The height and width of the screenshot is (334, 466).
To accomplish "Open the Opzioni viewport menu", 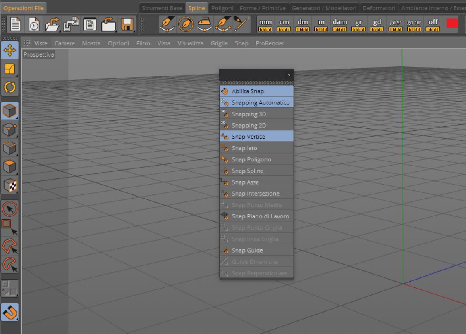I will coord(118,43).
